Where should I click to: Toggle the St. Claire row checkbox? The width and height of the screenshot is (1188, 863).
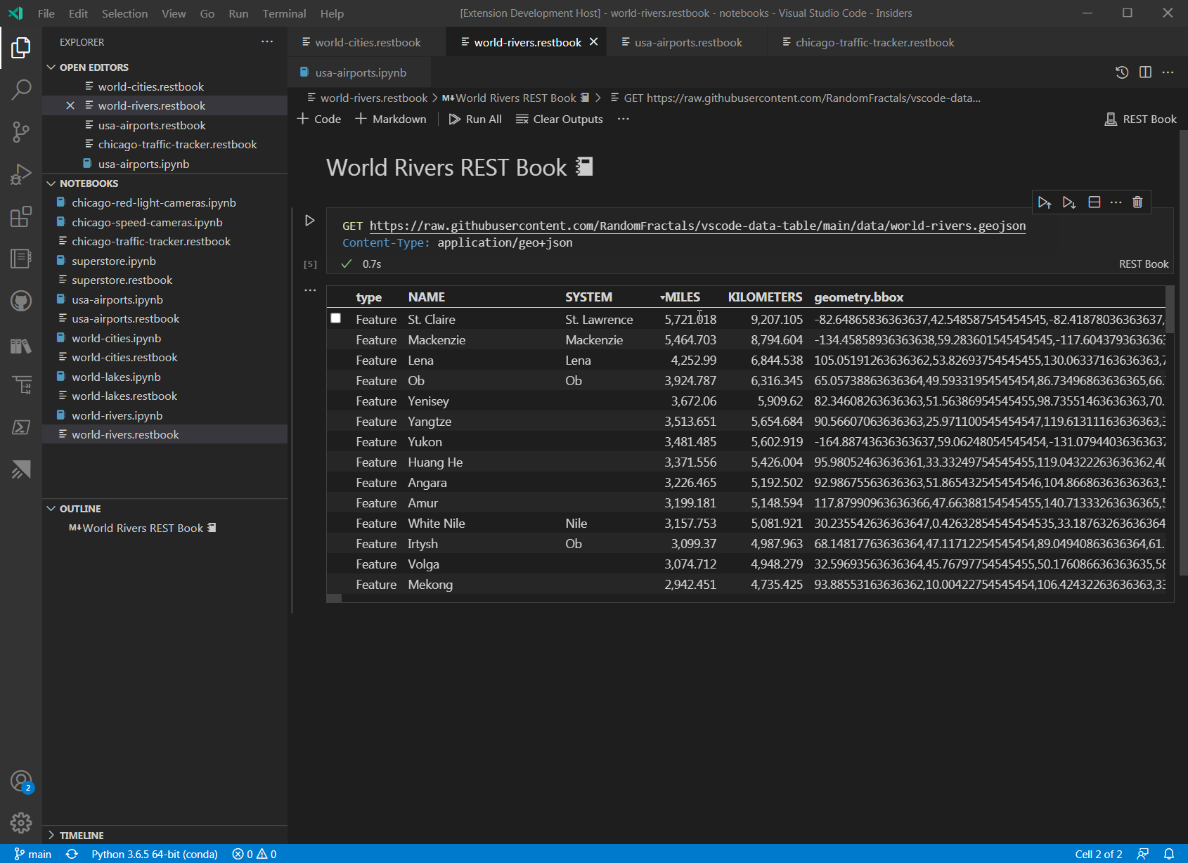pos(336,318)
